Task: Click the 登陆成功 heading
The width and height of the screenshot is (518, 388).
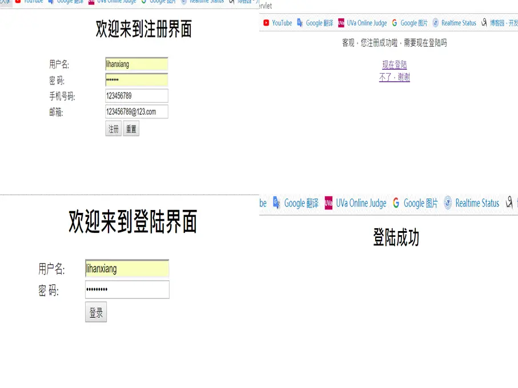Action: click(396, 237)
